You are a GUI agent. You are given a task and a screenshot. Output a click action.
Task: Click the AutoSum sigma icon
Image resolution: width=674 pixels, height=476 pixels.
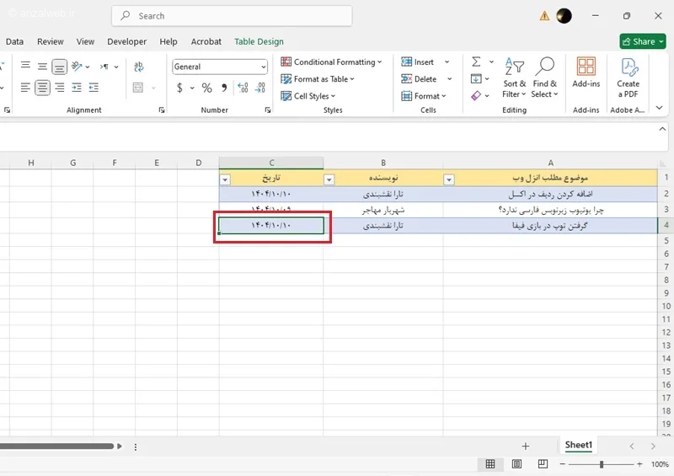(476, 62)
